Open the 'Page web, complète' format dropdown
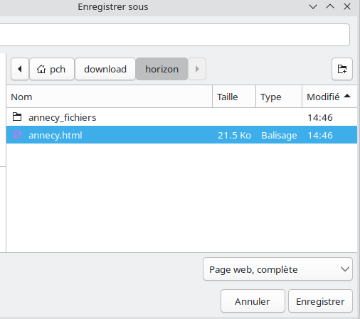The height and width of the screenshot is (319, 360). pyautogui.click(x=277, y=269)
